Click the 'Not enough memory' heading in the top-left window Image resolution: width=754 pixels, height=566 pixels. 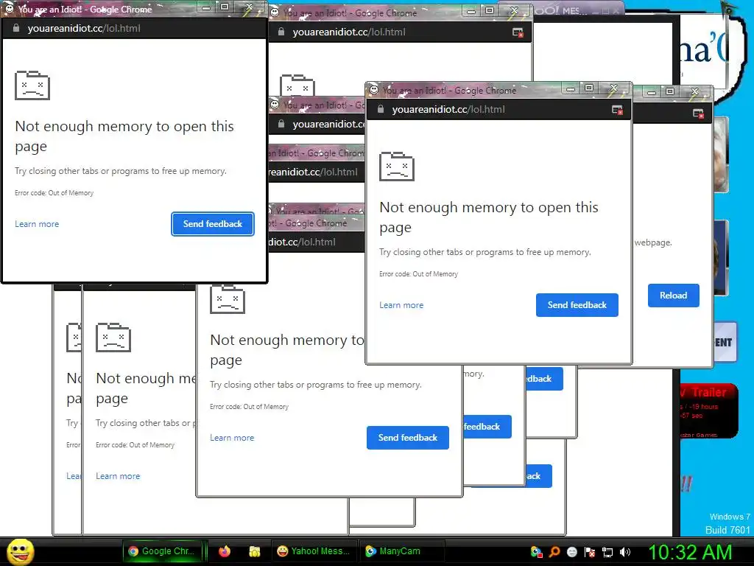(x=124, y=136)
